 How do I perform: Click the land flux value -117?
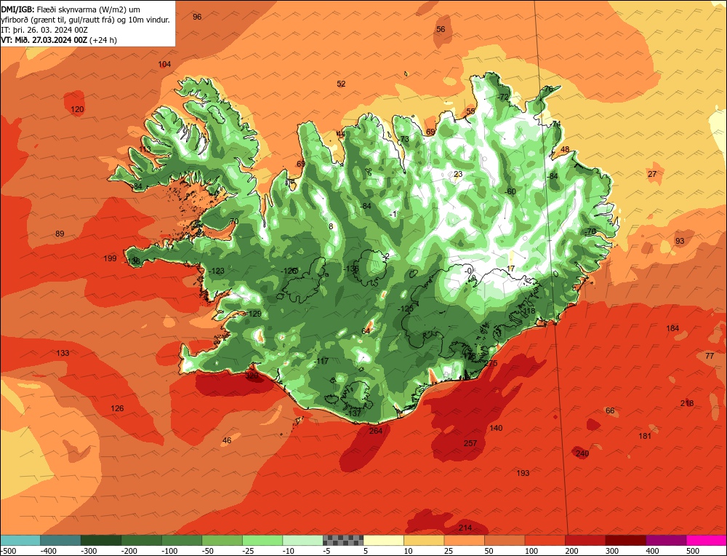point(321,361)
